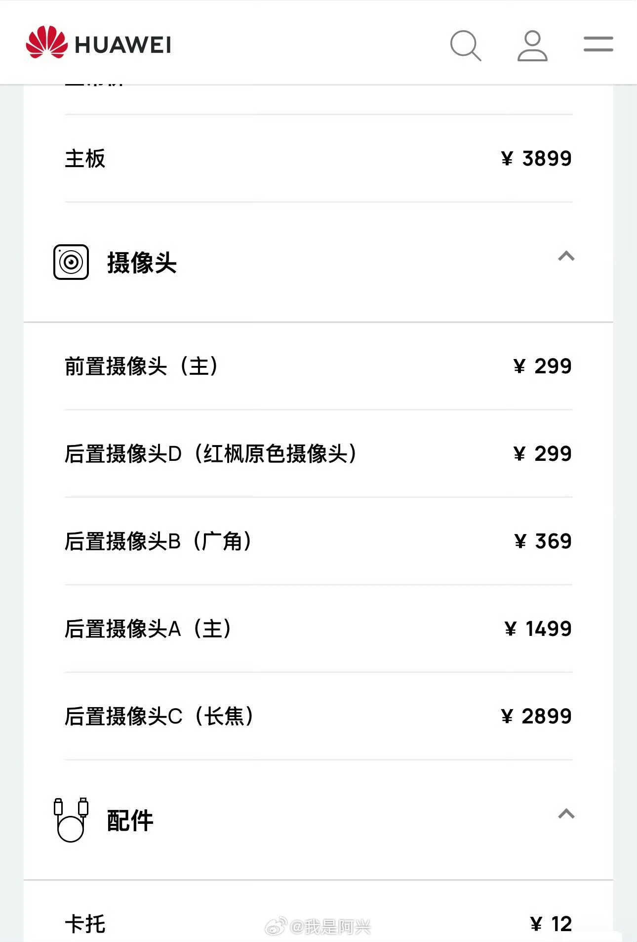Image resolution: width=637 pixels, height=942 pixels.
Task: Click the 摄像头 section heading
Action: (142, 262)
